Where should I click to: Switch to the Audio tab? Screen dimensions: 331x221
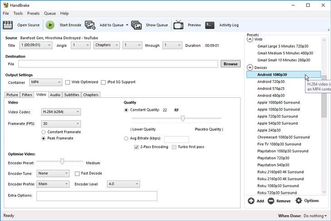point(55,95)
